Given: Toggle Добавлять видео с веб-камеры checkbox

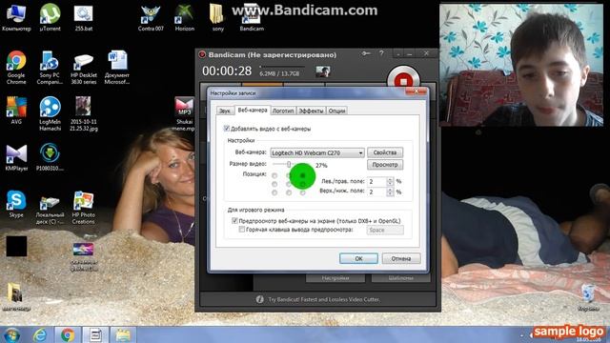Looking at the screenshot, I should (227, 129).
